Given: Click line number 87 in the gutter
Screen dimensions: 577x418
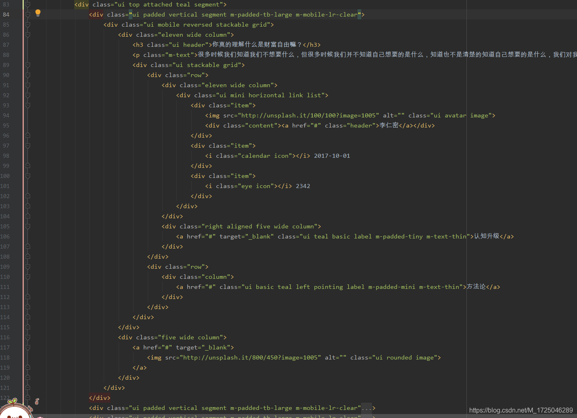Looking at the screenshot, I should point(6,45).
